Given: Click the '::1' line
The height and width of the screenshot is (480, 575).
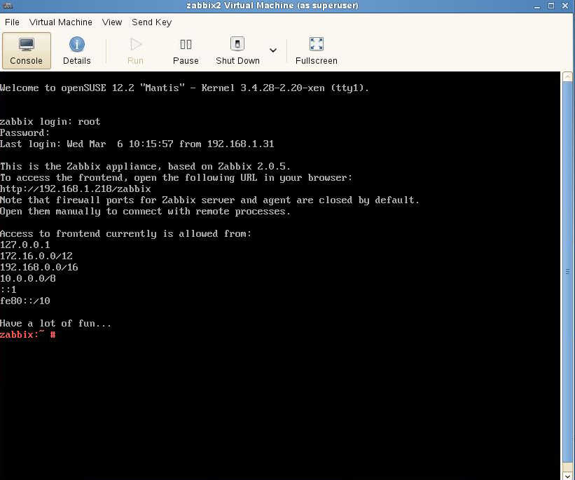Looking at the screenshot, I should point(8,289).
